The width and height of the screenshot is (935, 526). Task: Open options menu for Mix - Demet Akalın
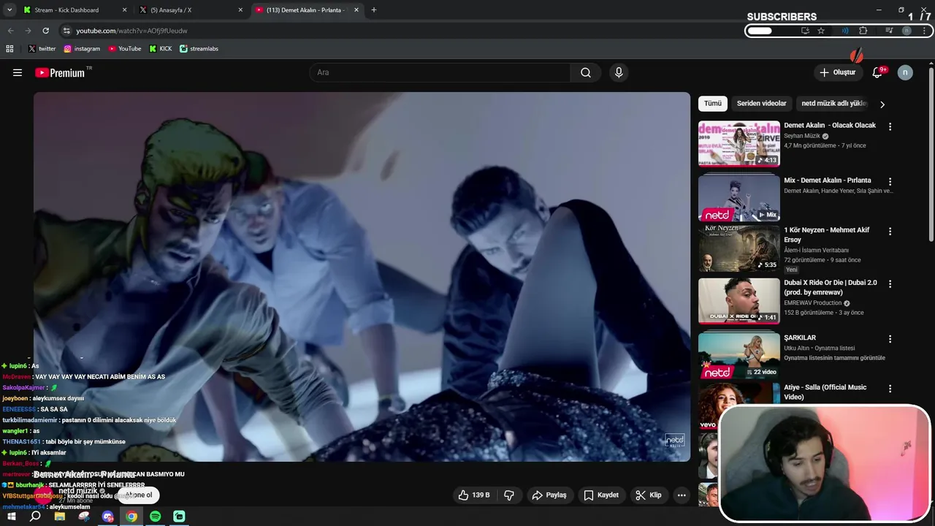[x=890, y=181]
